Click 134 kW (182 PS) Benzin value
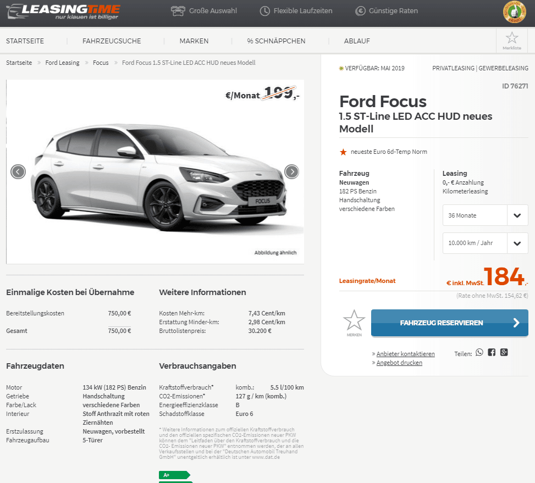Screen dimensions: 535x483 (114, 387)
